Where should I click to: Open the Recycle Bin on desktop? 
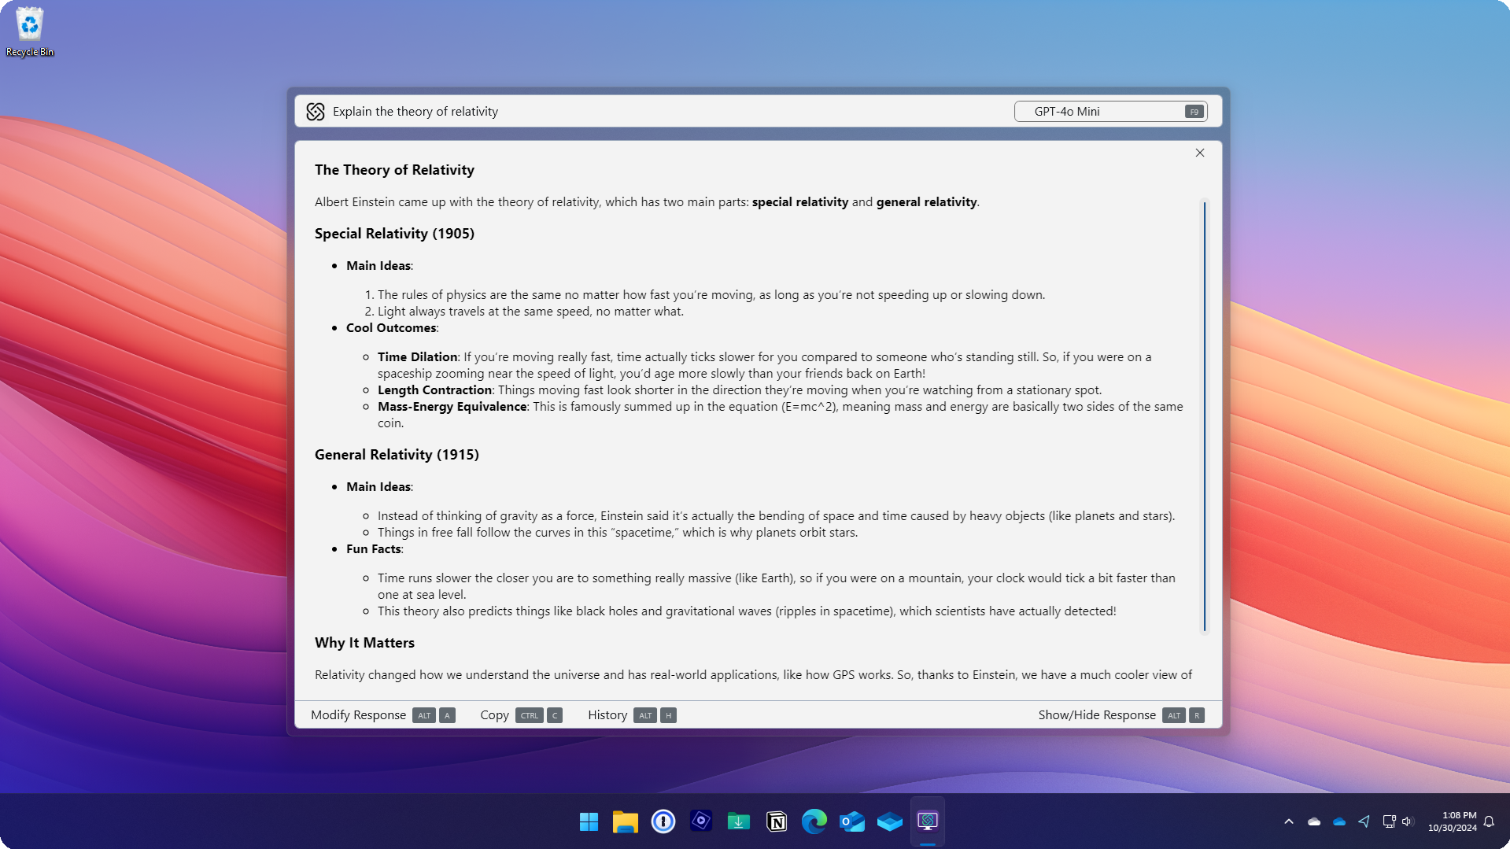tap(30, 31)
